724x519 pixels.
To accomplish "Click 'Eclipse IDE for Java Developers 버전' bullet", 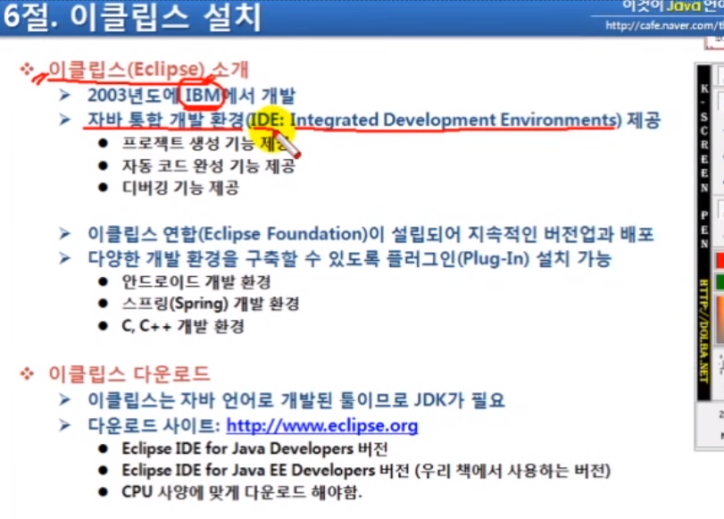I will point(254,448).
